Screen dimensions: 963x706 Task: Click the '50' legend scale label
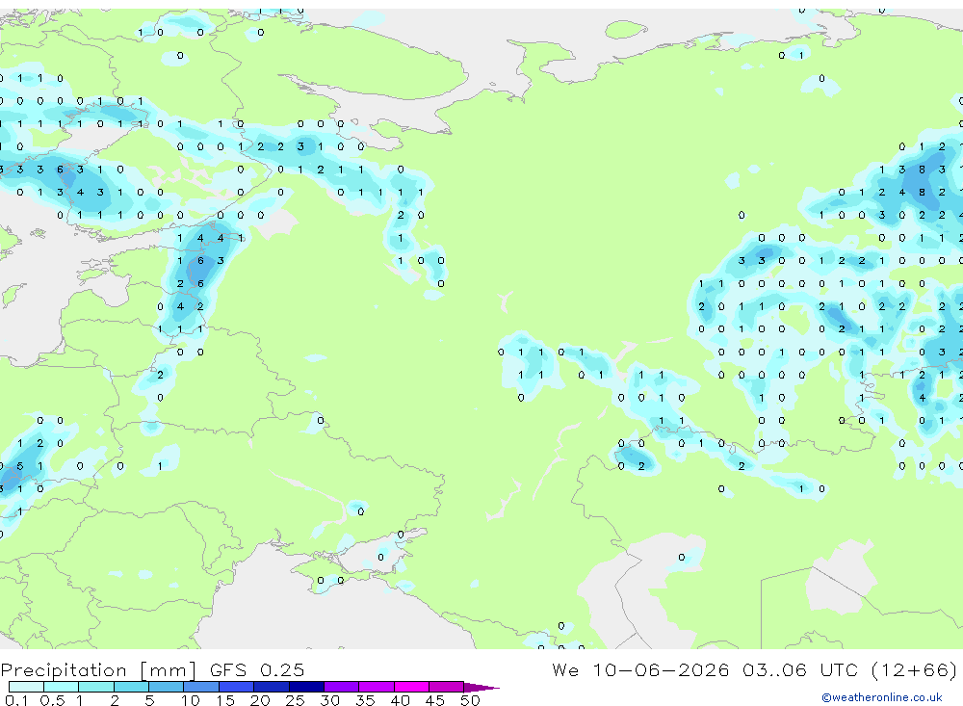[470, 700]
